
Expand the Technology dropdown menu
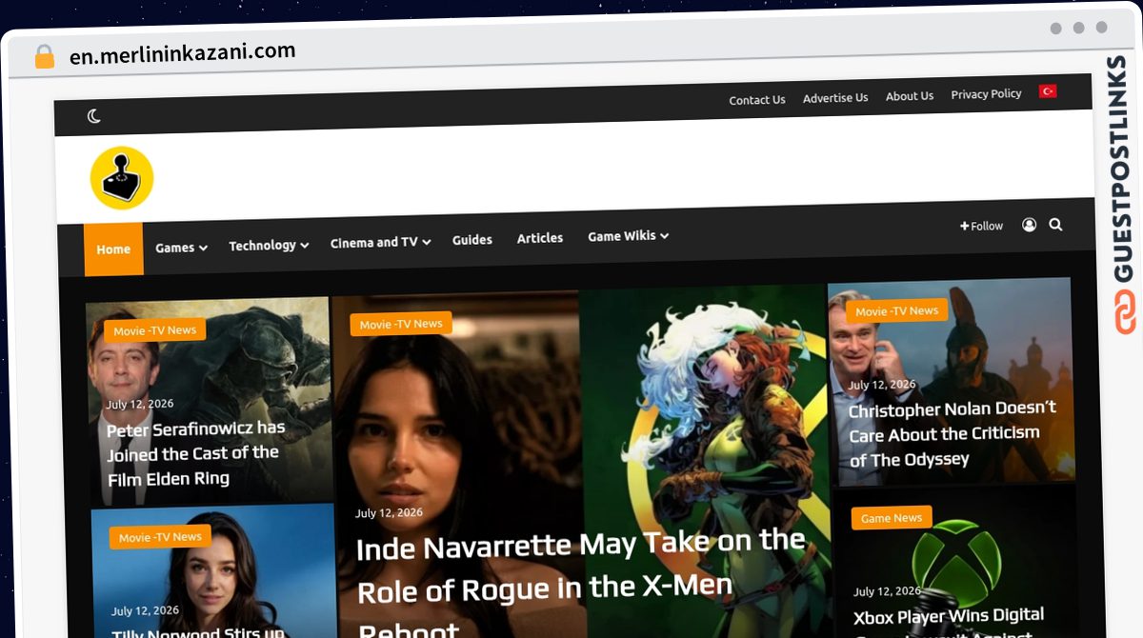click(x=269, y=246)
